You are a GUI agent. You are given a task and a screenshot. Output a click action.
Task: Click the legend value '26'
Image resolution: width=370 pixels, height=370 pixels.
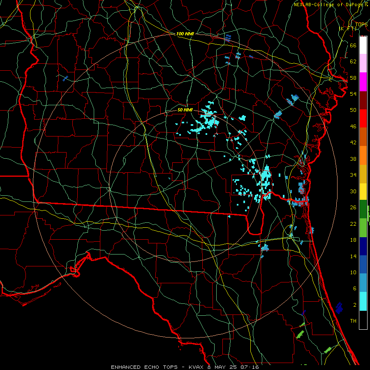353,208
